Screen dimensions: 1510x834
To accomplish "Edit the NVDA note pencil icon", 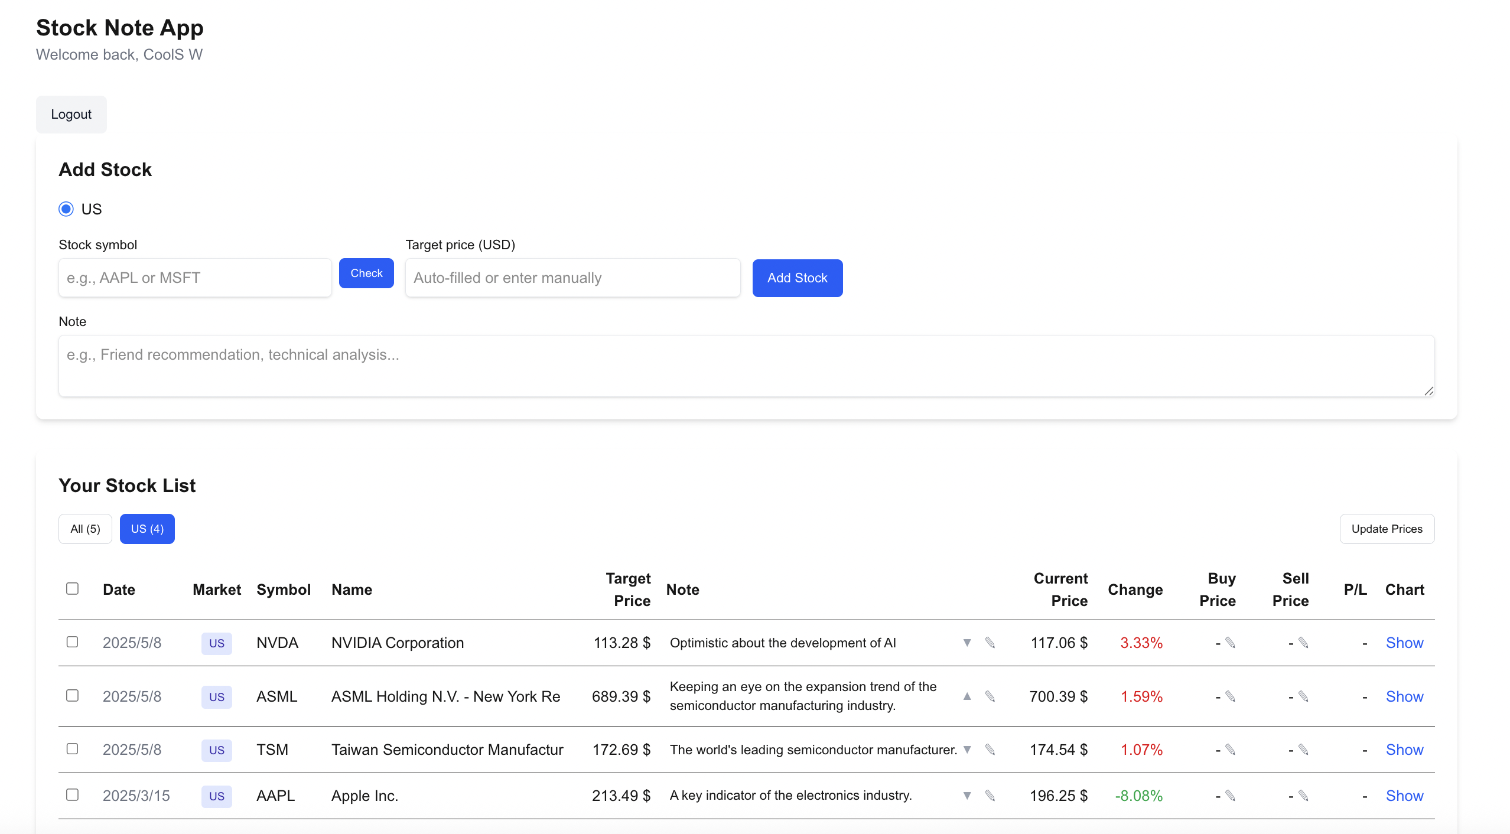I will 990,643.
